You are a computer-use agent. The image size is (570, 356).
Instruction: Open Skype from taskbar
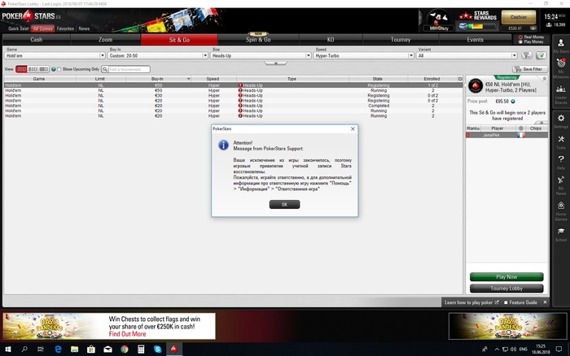tap(157, 349)
